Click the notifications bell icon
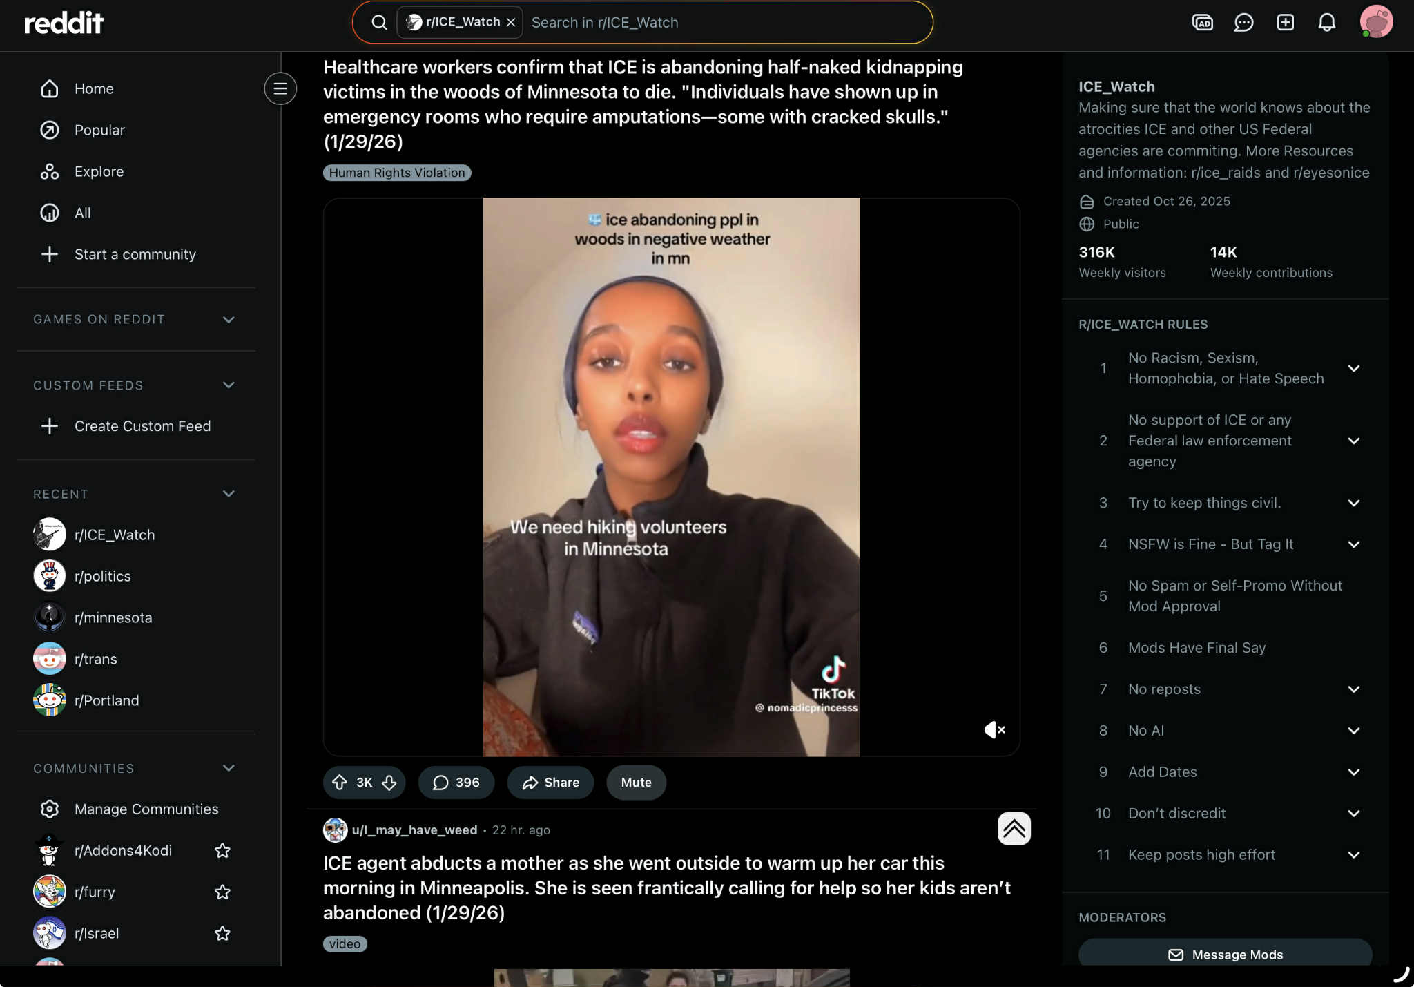The image size is (1414, 987). pos(1326,23)
